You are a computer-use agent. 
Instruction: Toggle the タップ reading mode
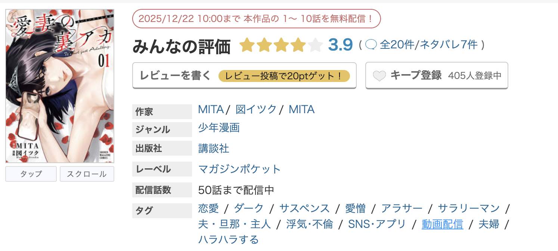[31, 174]
